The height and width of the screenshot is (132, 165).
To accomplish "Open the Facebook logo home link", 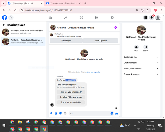I will [5, 17].
